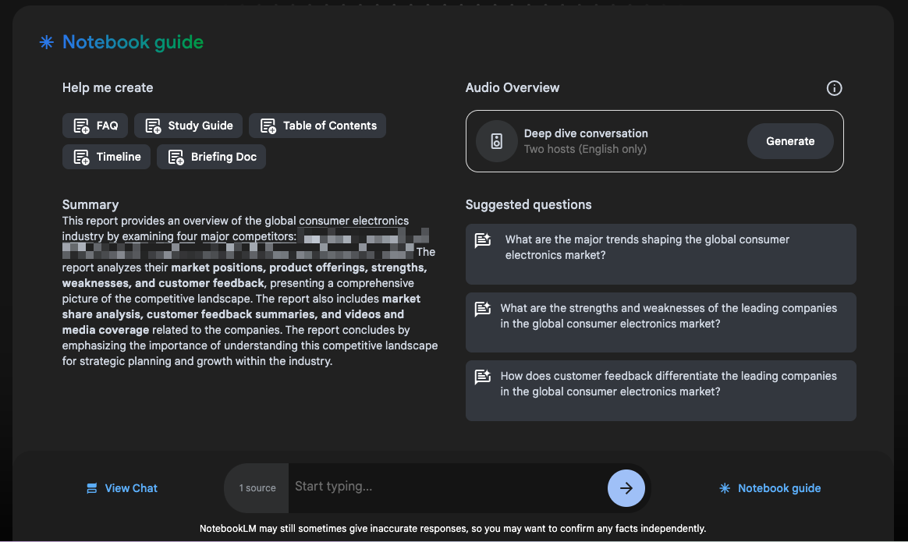Click the NotebookLM inaccurate responses disclaimer
The image size is (908, 542).
tap(453, 528)
